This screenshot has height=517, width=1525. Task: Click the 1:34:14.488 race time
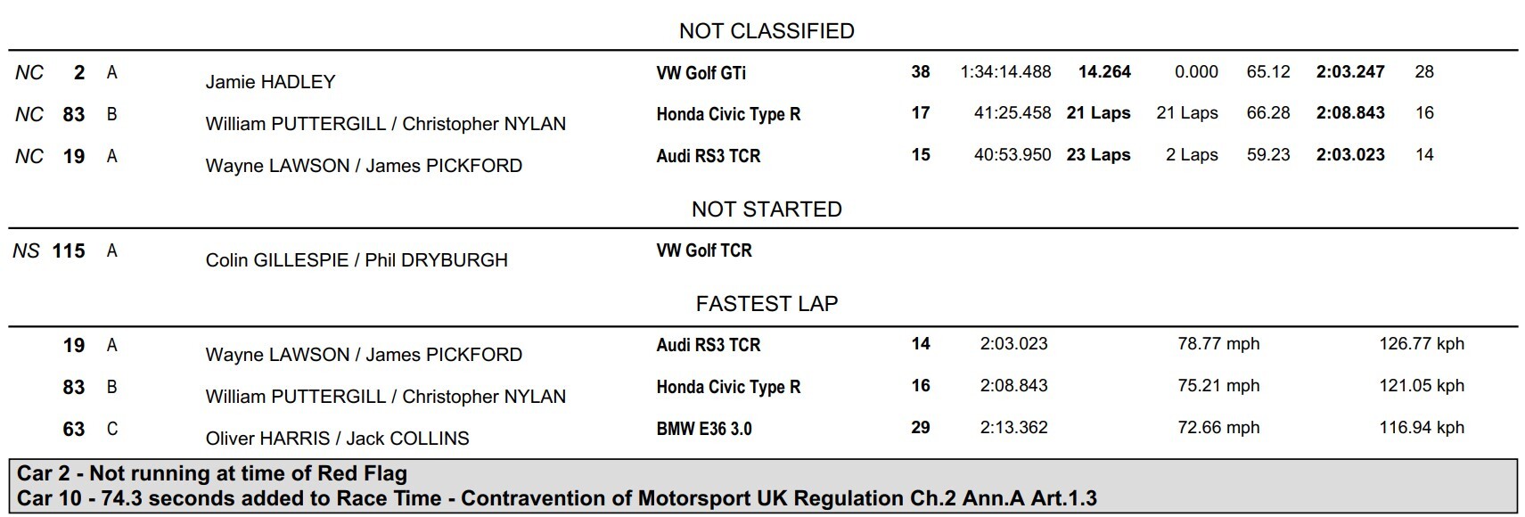pos(1005,72)
